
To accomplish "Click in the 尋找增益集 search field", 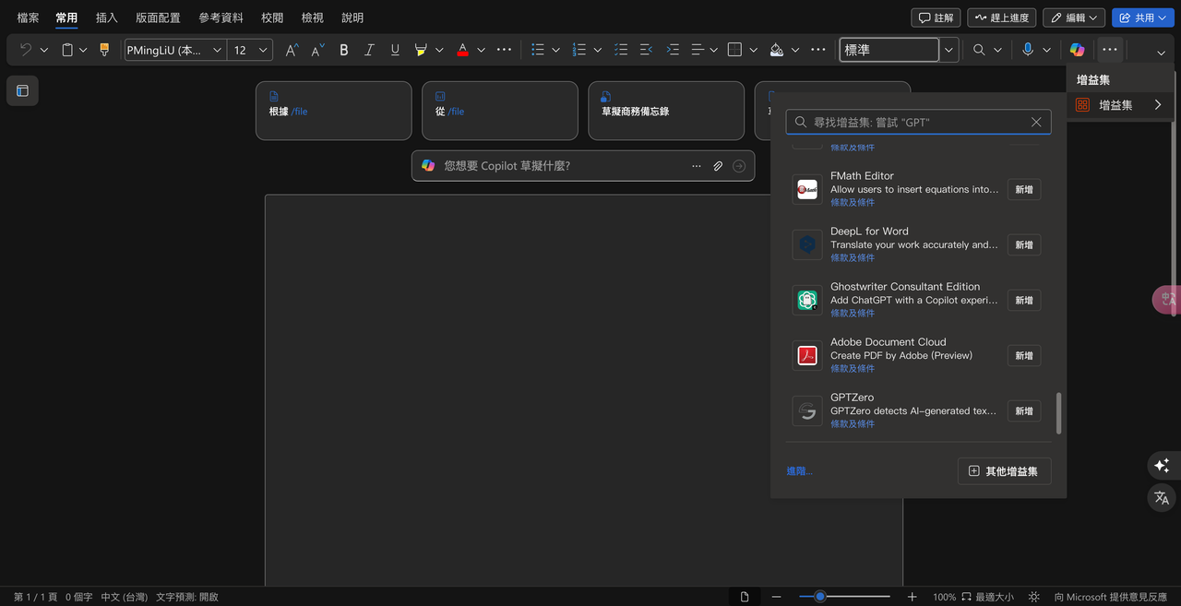I will (918, 122).
